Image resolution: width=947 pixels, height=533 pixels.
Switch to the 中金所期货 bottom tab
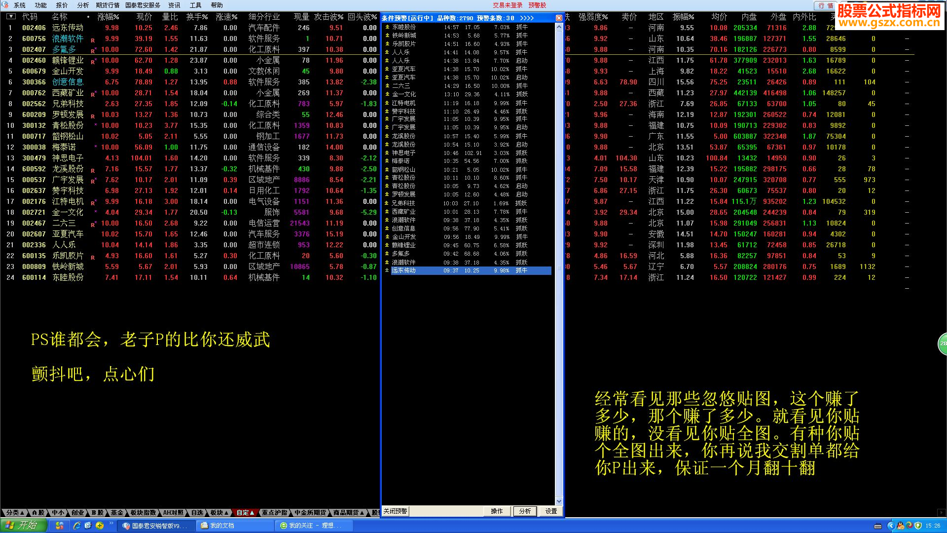[310, 513]
